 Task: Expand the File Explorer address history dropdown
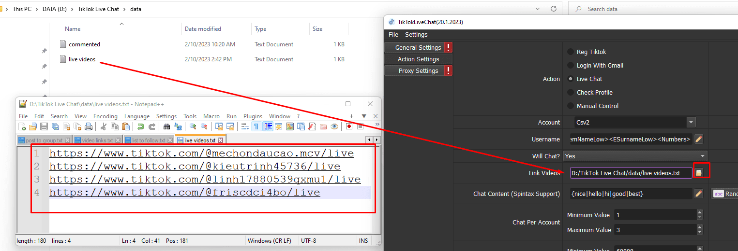click(538, 9)
